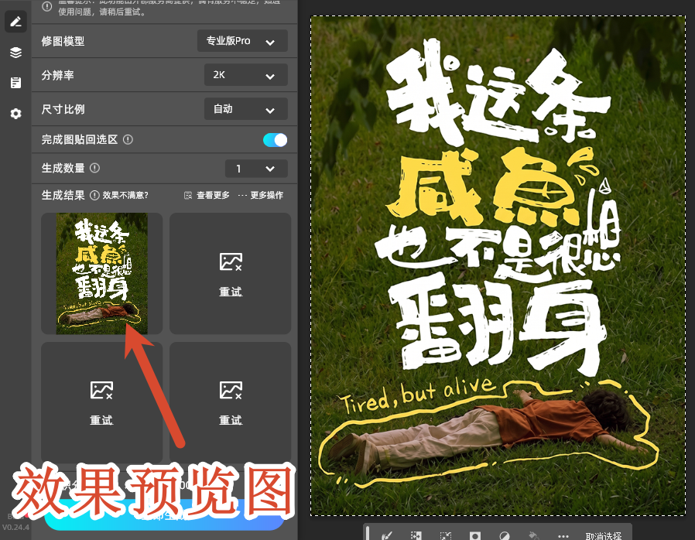The height and width of the screenshot is (540, 695).
Task: Click the transform selection icon in bottom toolbar
Action: [x=416, y=536]
